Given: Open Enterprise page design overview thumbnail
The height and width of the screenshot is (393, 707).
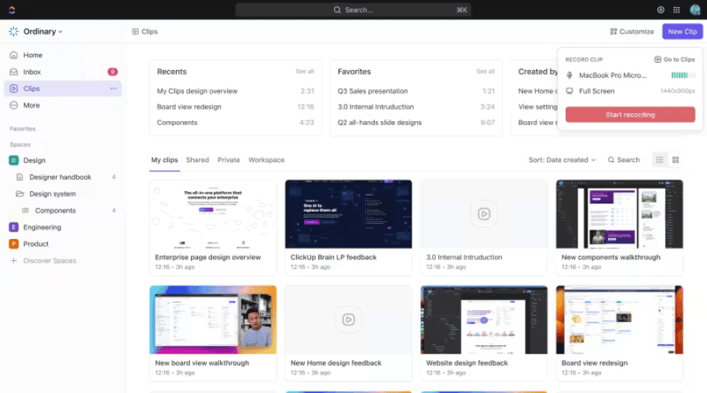Looking at the screenshot, I should [x=213, y=214].
